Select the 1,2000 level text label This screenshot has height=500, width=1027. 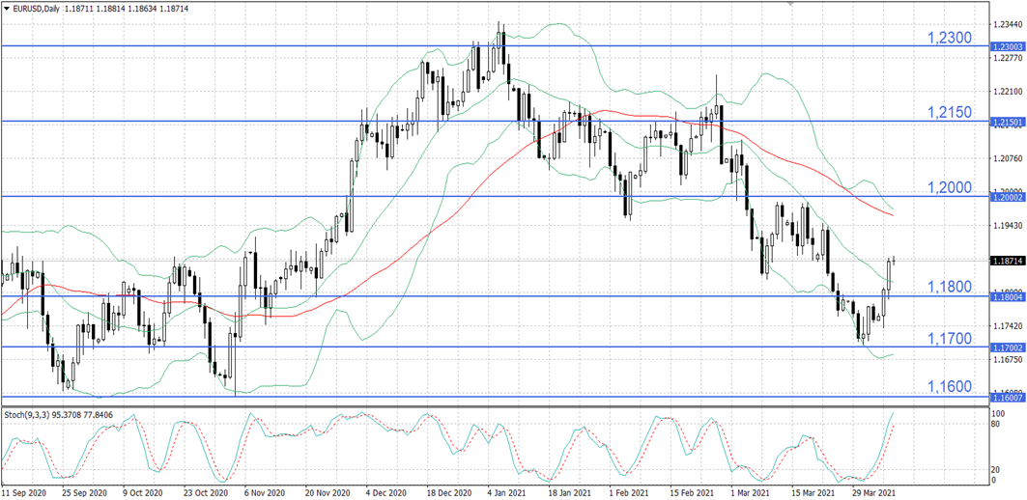[x=950, y=188]
